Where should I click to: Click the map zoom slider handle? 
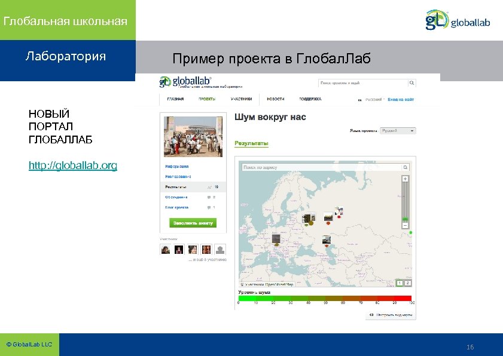pos(405,219)
